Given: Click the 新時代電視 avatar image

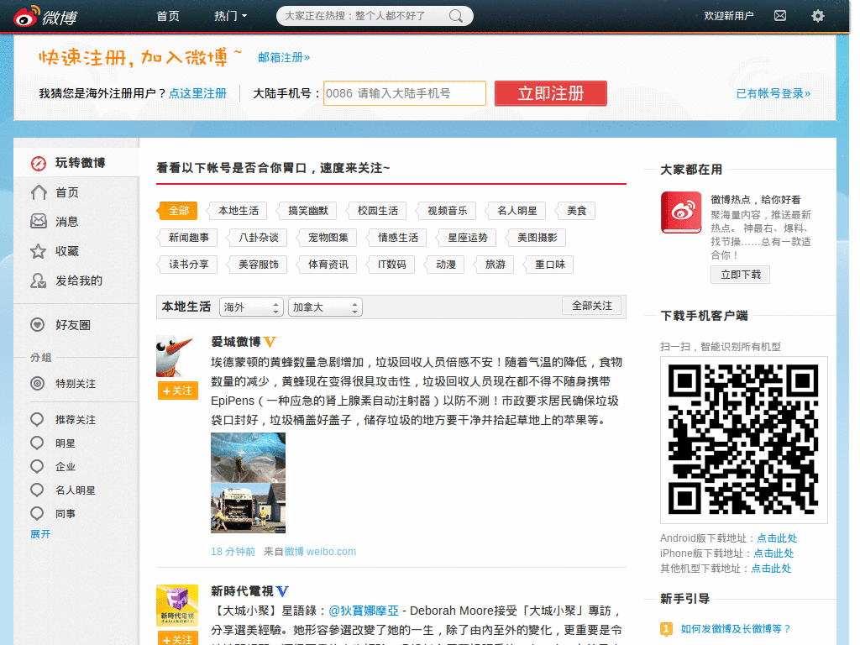Looking at the screenshot, I should click(x=176, y=606).
